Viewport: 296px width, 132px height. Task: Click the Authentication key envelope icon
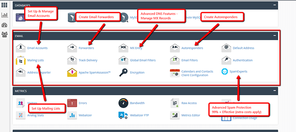(x=226, y=60)
